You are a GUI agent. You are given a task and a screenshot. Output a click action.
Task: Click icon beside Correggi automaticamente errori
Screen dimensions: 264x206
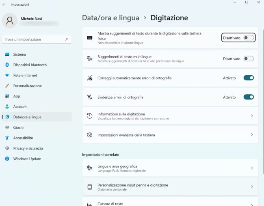click(x=90, y=78)
